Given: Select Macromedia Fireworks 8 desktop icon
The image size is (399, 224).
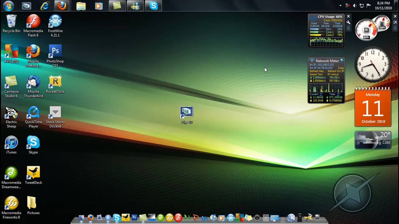Looking at the screenshot, I should (11, 208).
